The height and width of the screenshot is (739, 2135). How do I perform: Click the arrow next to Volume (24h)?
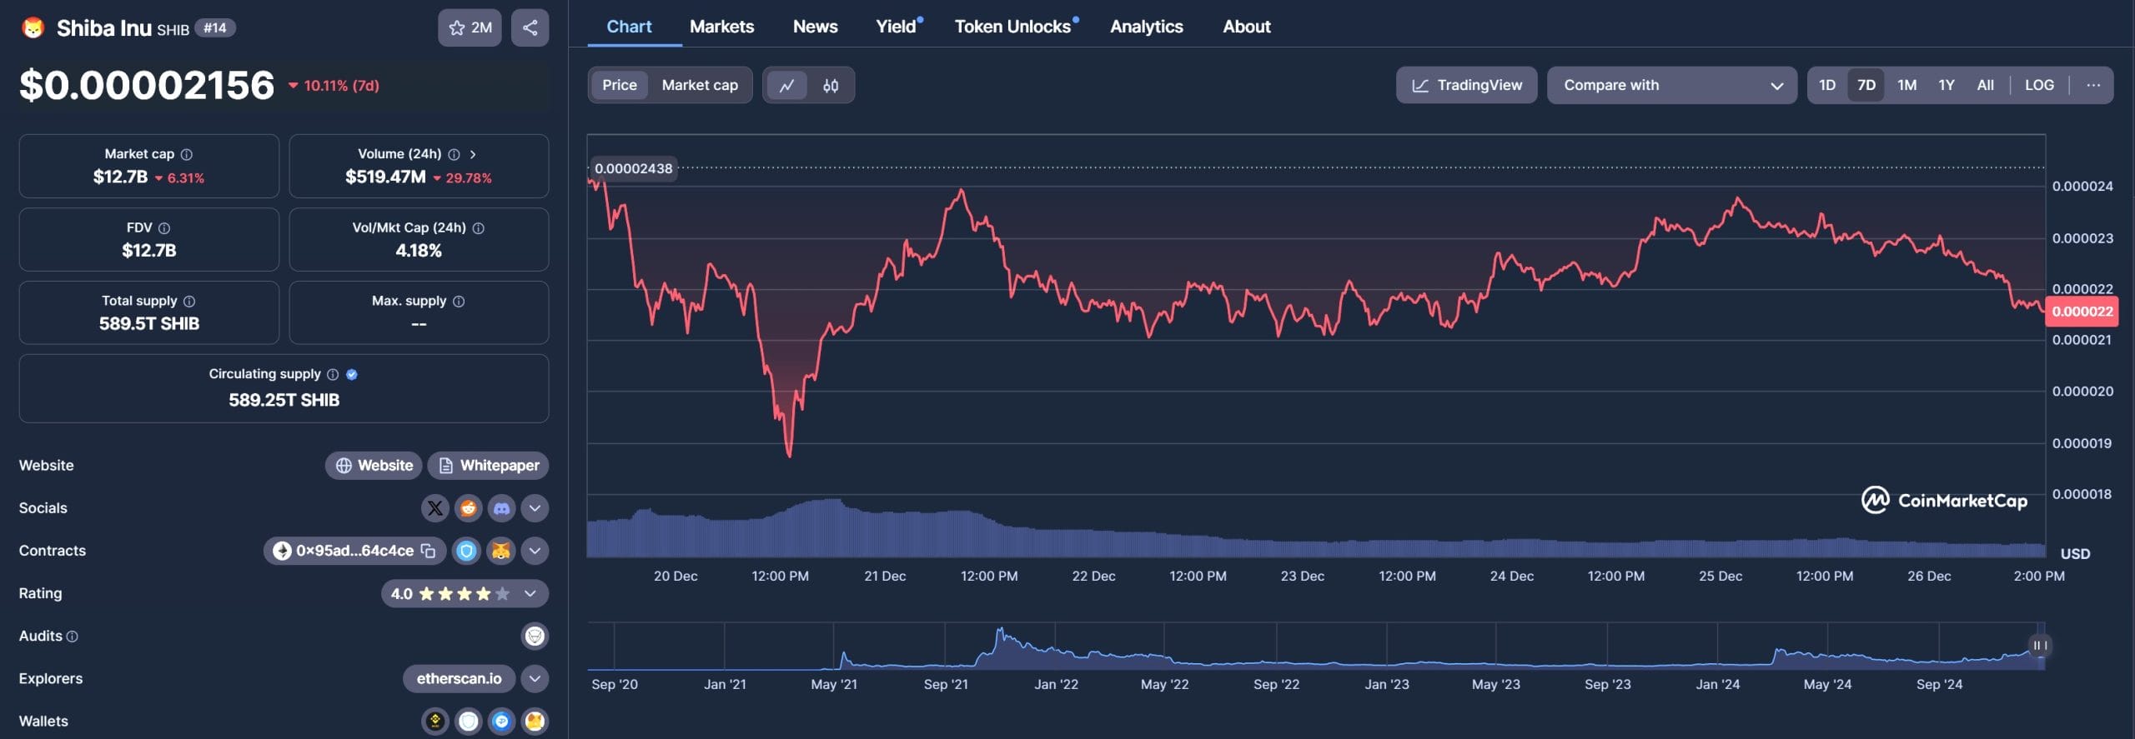(473, 154)
